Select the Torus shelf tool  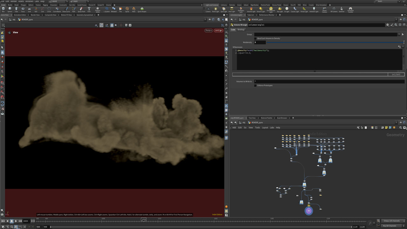tap(23, 9)
